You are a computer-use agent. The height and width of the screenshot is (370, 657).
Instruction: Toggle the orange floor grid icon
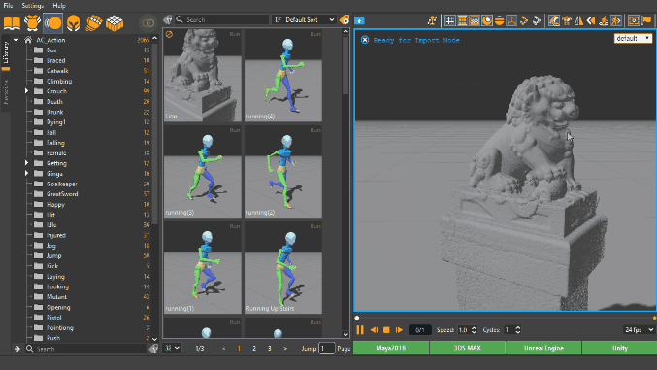(x=462, y=20)
